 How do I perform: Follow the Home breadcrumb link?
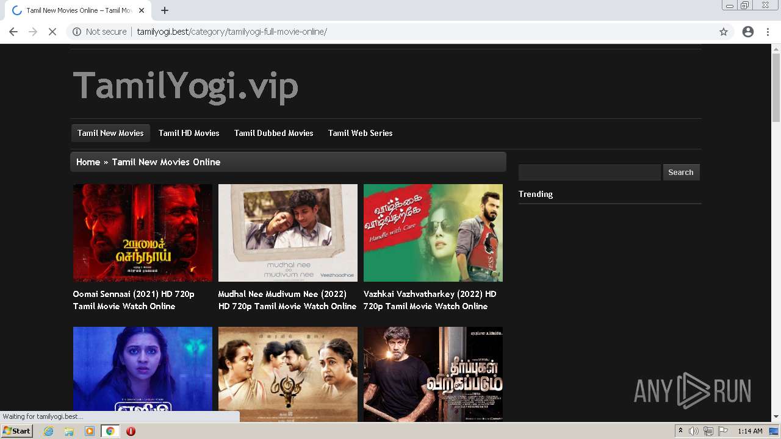tap(88, 162)
